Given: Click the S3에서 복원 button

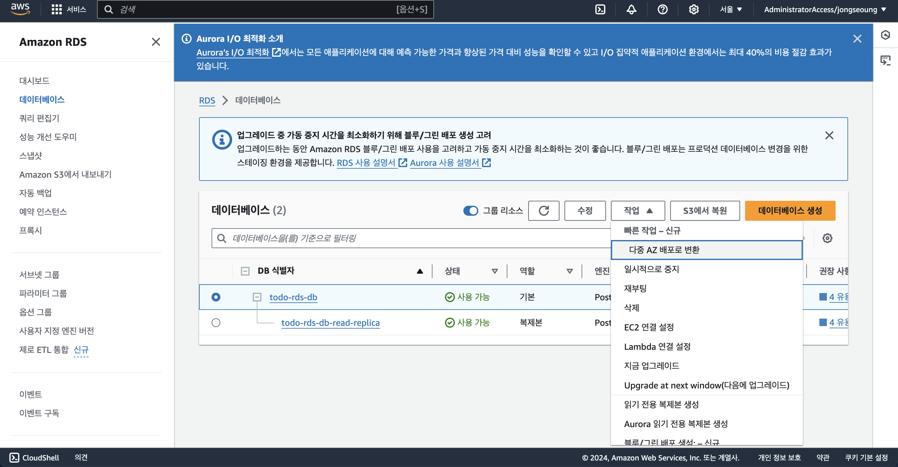Looking at the screenshot, I should (x=705, y=211).
